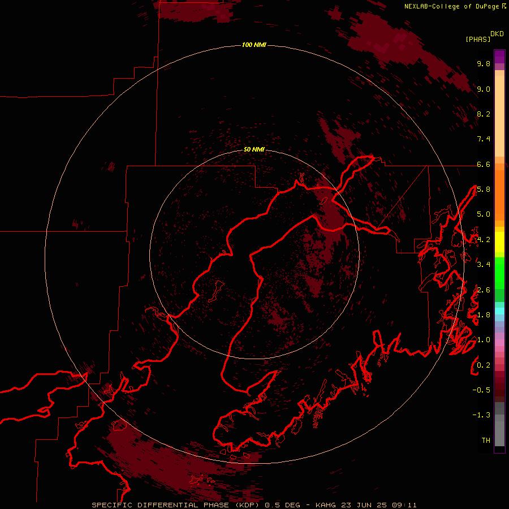Click SPECIFIC DIFFERENTIAL PHASE (KDP) in the caption

point(176,505)
